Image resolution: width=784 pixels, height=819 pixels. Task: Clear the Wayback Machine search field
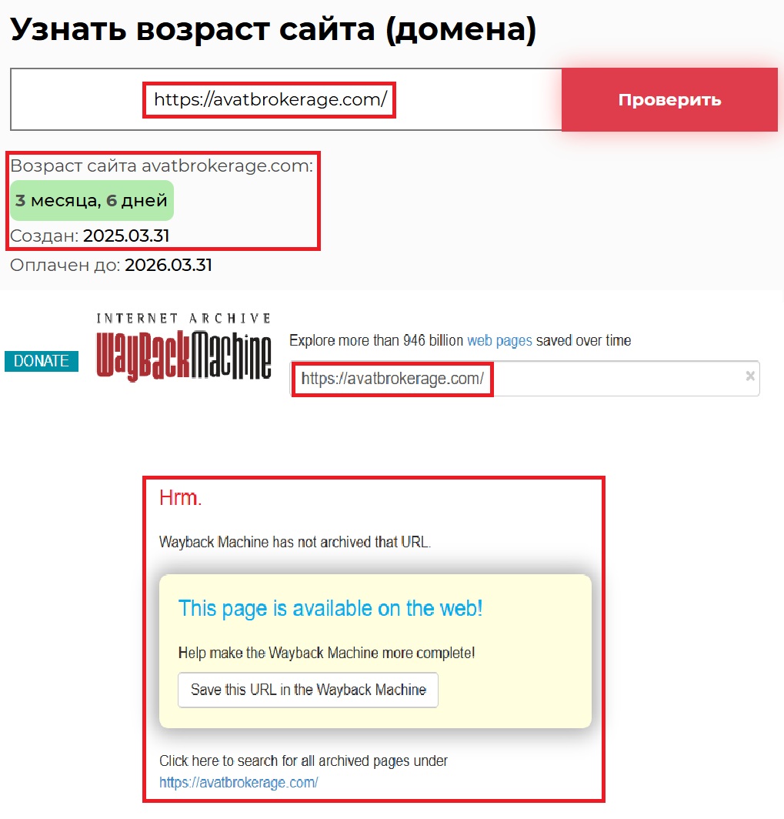pyautogui.click(x=750, y=376)
